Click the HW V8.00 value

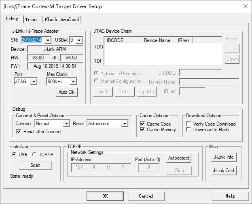coord(38,58)
